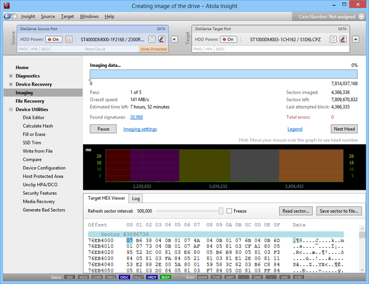Open the Target menu
Screen dimensions: 369x284
(x=67, y=17)
